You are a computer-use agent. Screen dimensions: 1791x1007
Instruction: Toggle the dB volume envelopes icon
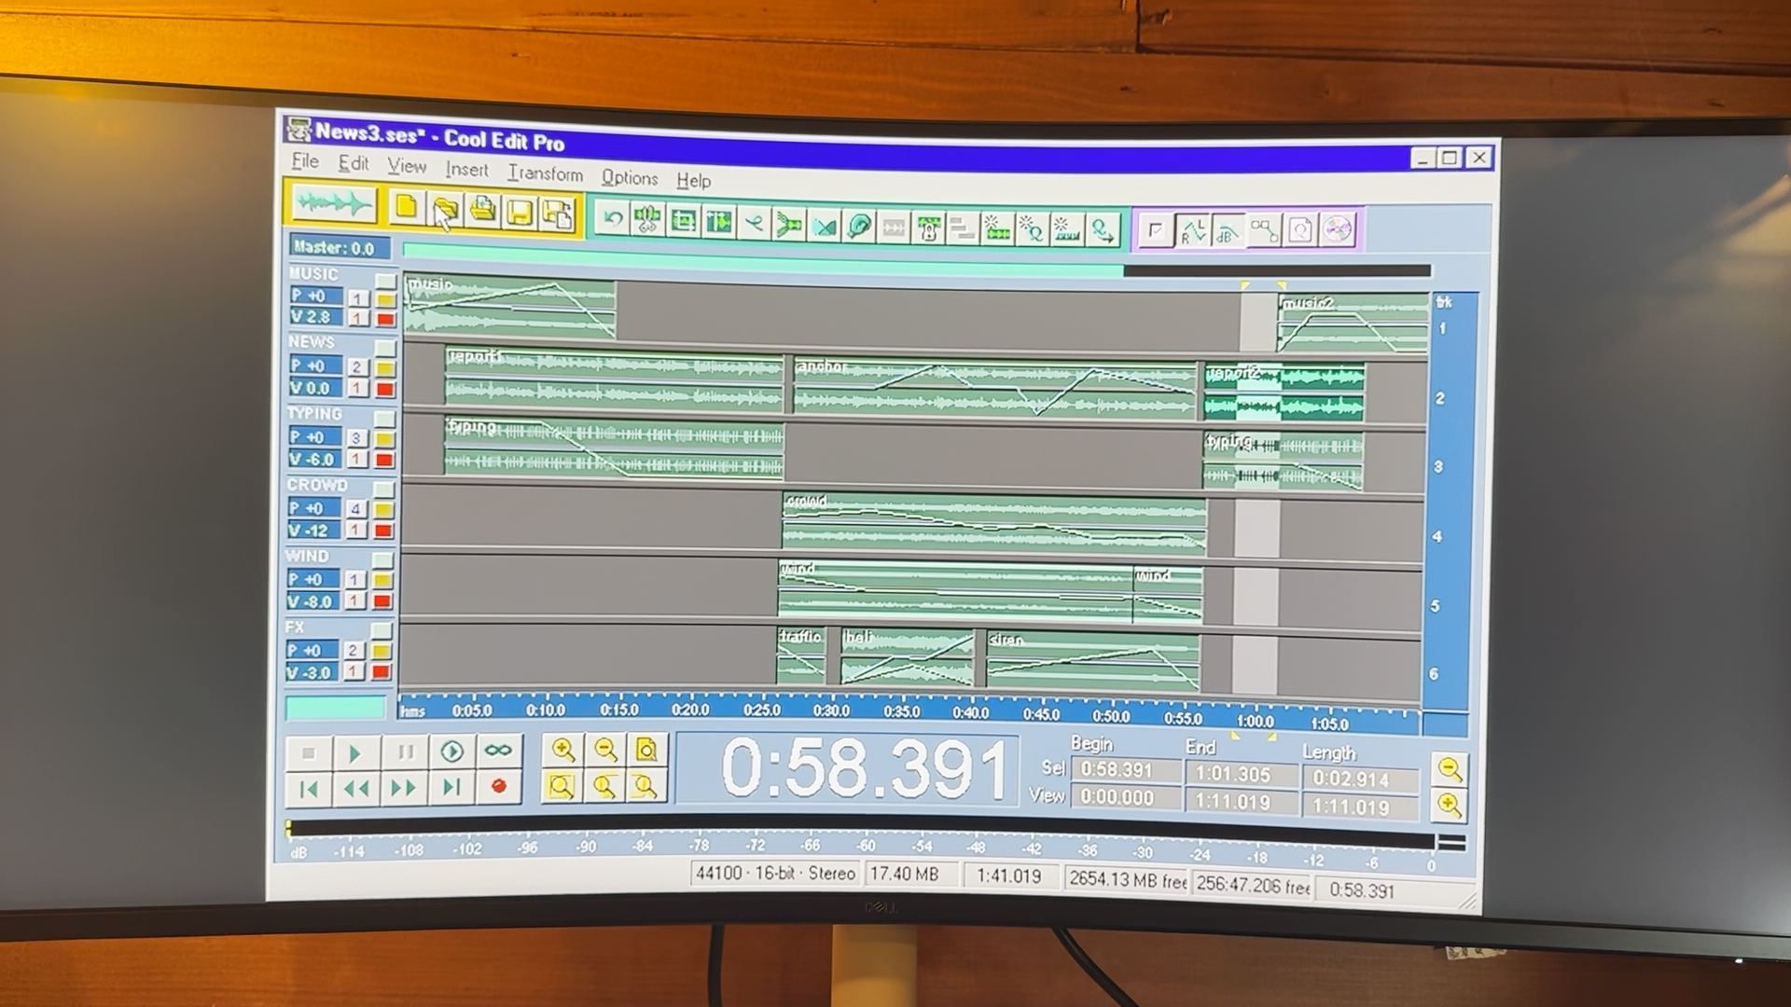click(x=1228, y=230)
